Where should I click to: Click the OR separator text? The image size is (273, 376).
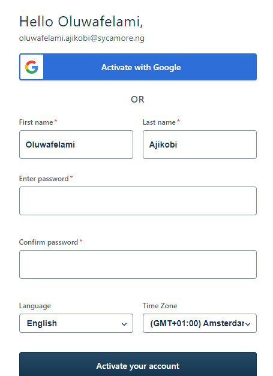(137, 100)
